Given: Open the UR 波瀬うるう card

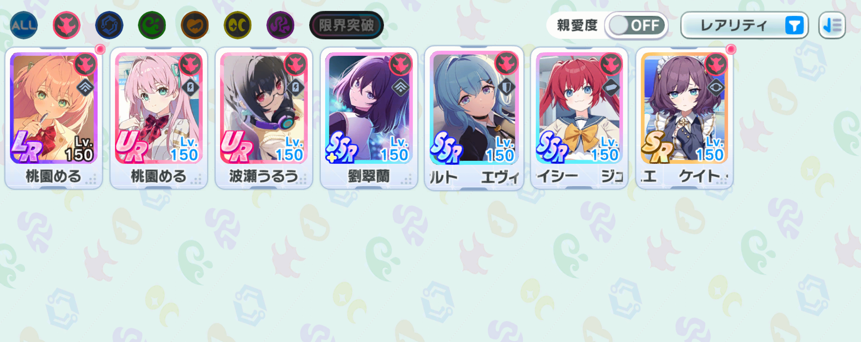Looking at the screenshot, I should tap(264, 118).
